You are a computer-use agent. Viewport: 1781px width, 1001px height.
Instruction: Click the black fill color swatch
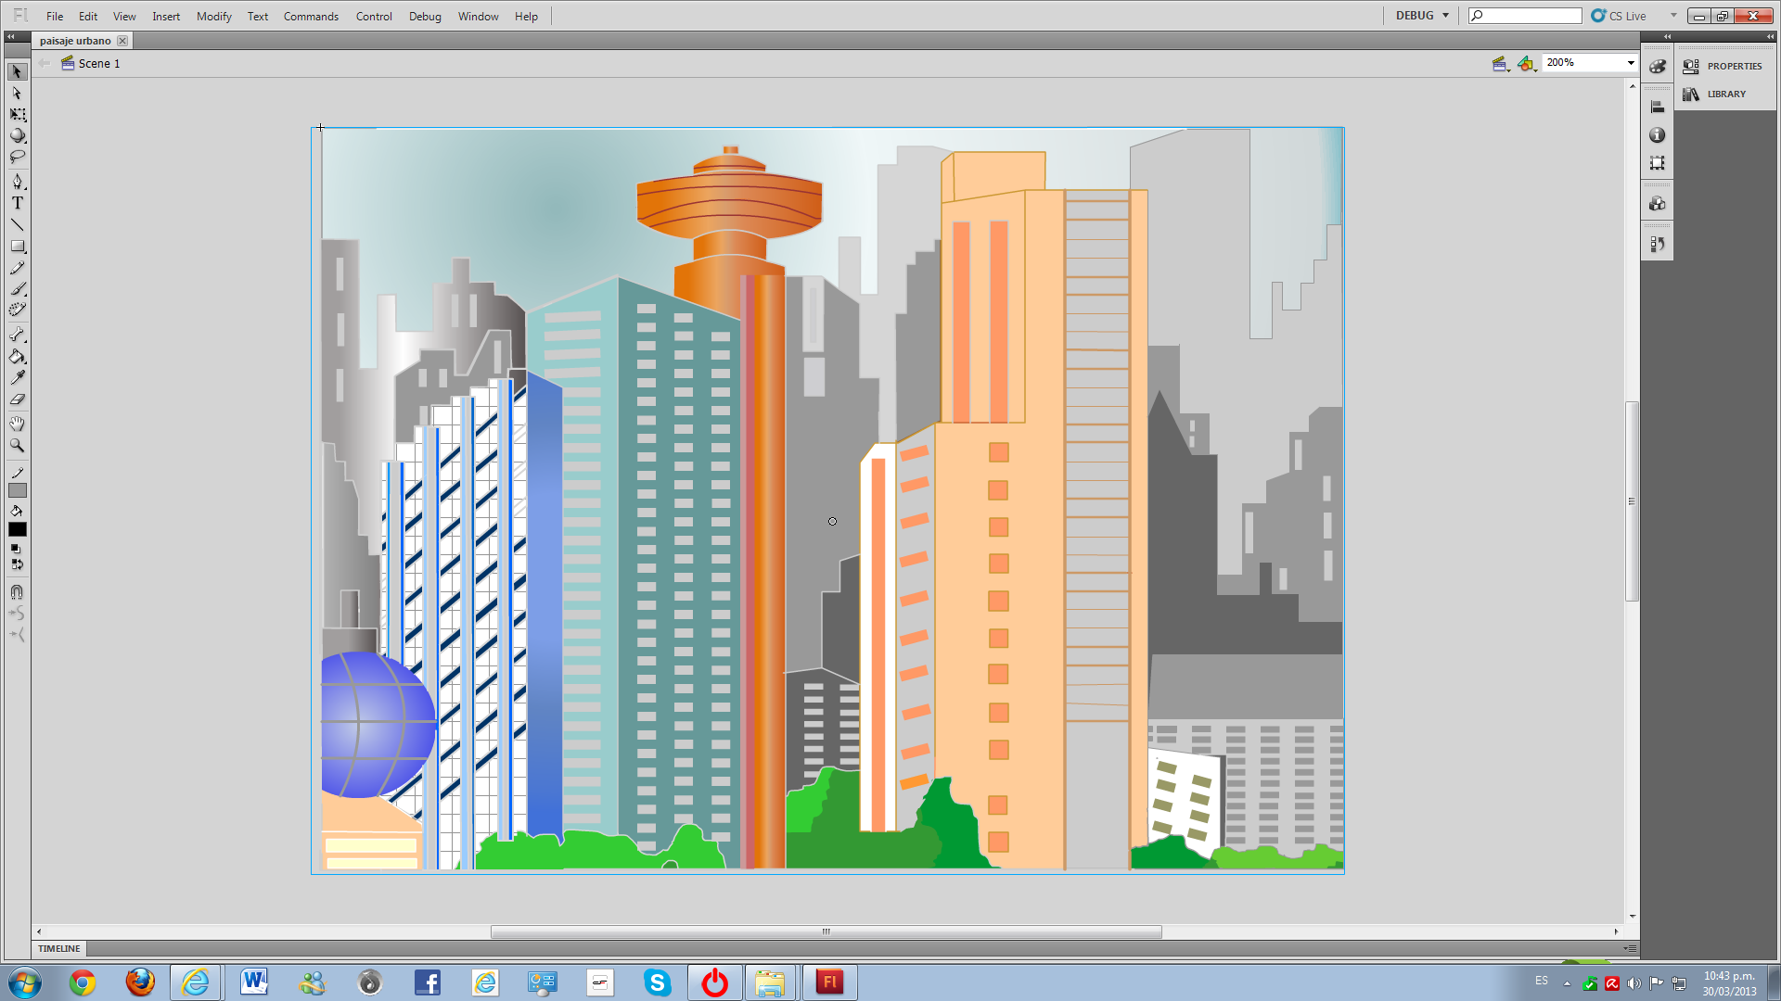click(x=17, y=529)
